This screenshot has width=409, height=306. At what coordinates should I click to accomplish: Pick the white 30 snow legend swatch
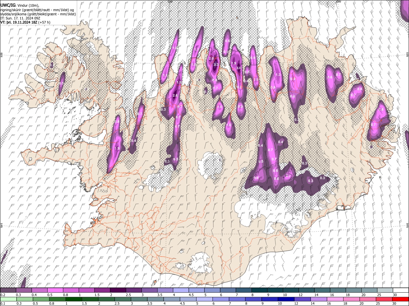(x=400, y=290)
